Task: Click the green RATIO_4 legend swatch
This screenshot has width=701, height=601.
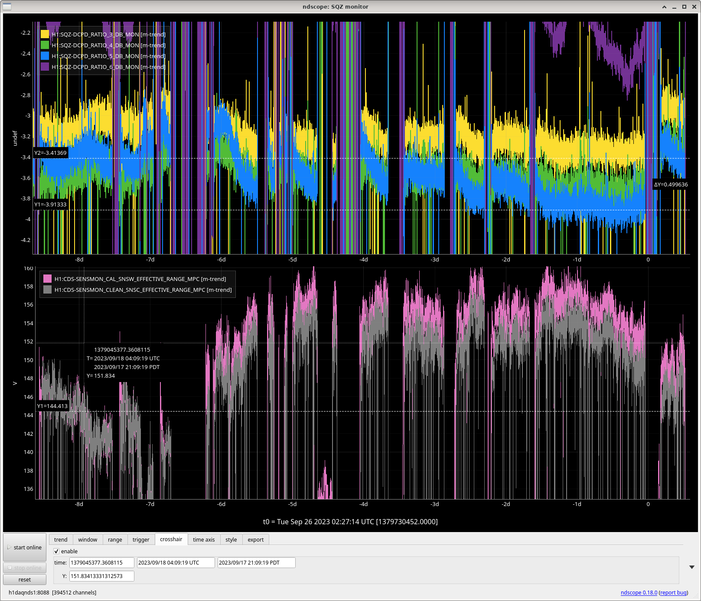Action: (45, 45)
